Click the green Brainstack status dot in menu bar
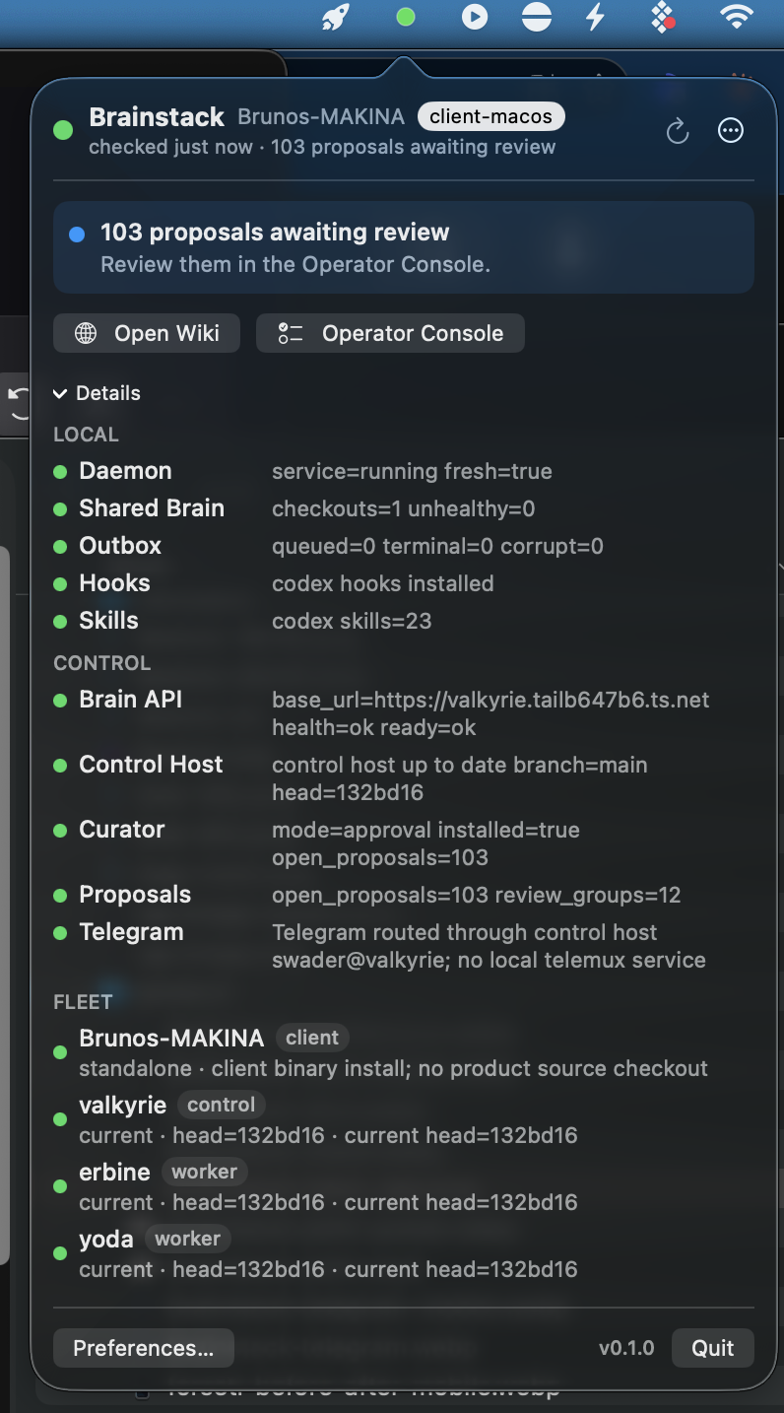This screenshot has height=1413, width=784. point(405,17)
